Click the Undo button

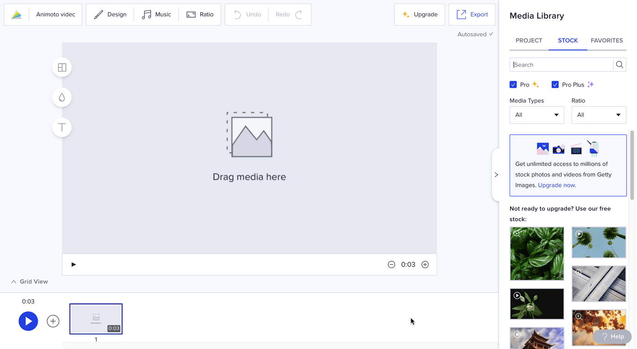click(x=247, y=15)
